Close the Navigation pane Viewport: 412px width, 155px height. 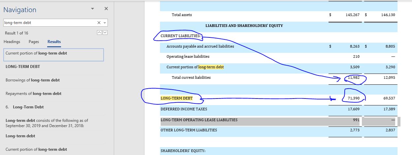[106, 9]
